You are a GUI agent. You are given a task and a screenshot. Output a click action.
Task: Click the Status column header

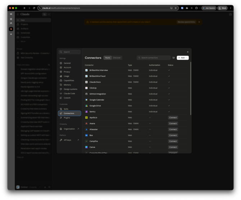click(x=170, y=65)
